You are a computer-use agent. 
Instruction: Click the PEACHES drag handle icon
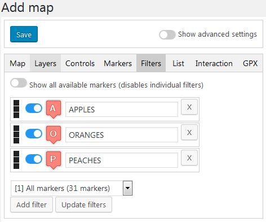click(16, 160)
